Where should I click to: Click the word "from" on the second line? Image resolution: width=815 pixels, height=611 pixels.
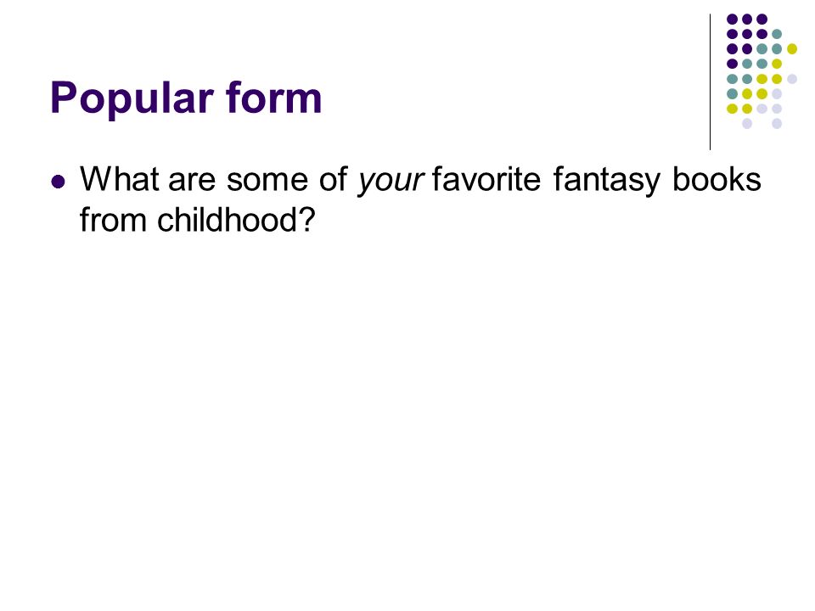[113, 220]
